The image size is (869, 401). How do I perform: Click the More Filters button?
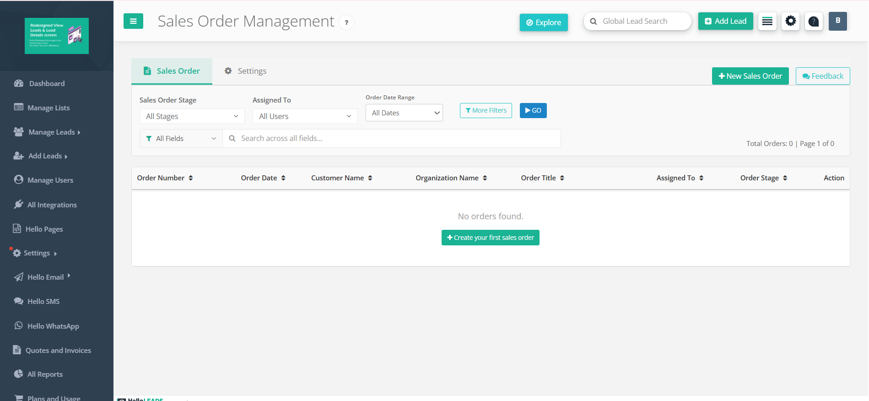[x=486, y=110]
